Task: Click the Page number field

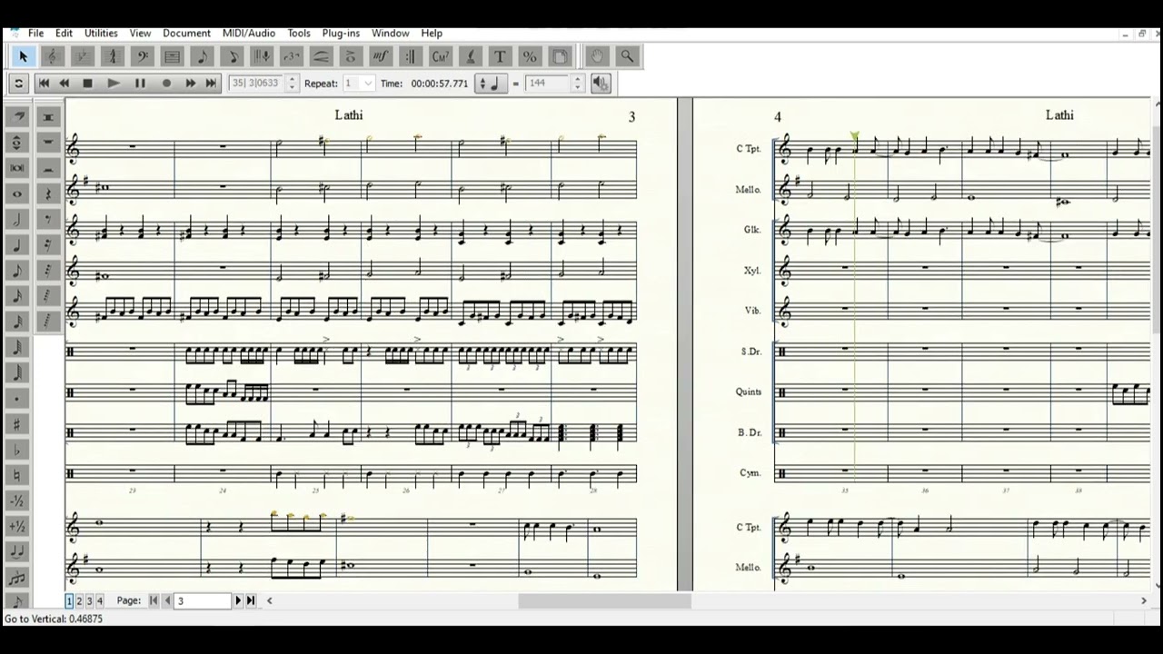Action: tap(203, 600)
